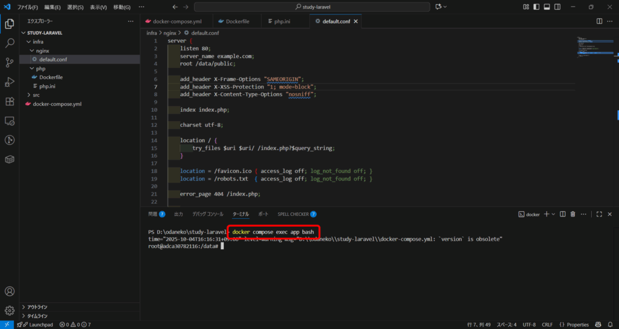Screen dimensions: 619x329
Task: Open the Accounts icon in activity bar
Action: pyautogui.click(x=10, y=292)
